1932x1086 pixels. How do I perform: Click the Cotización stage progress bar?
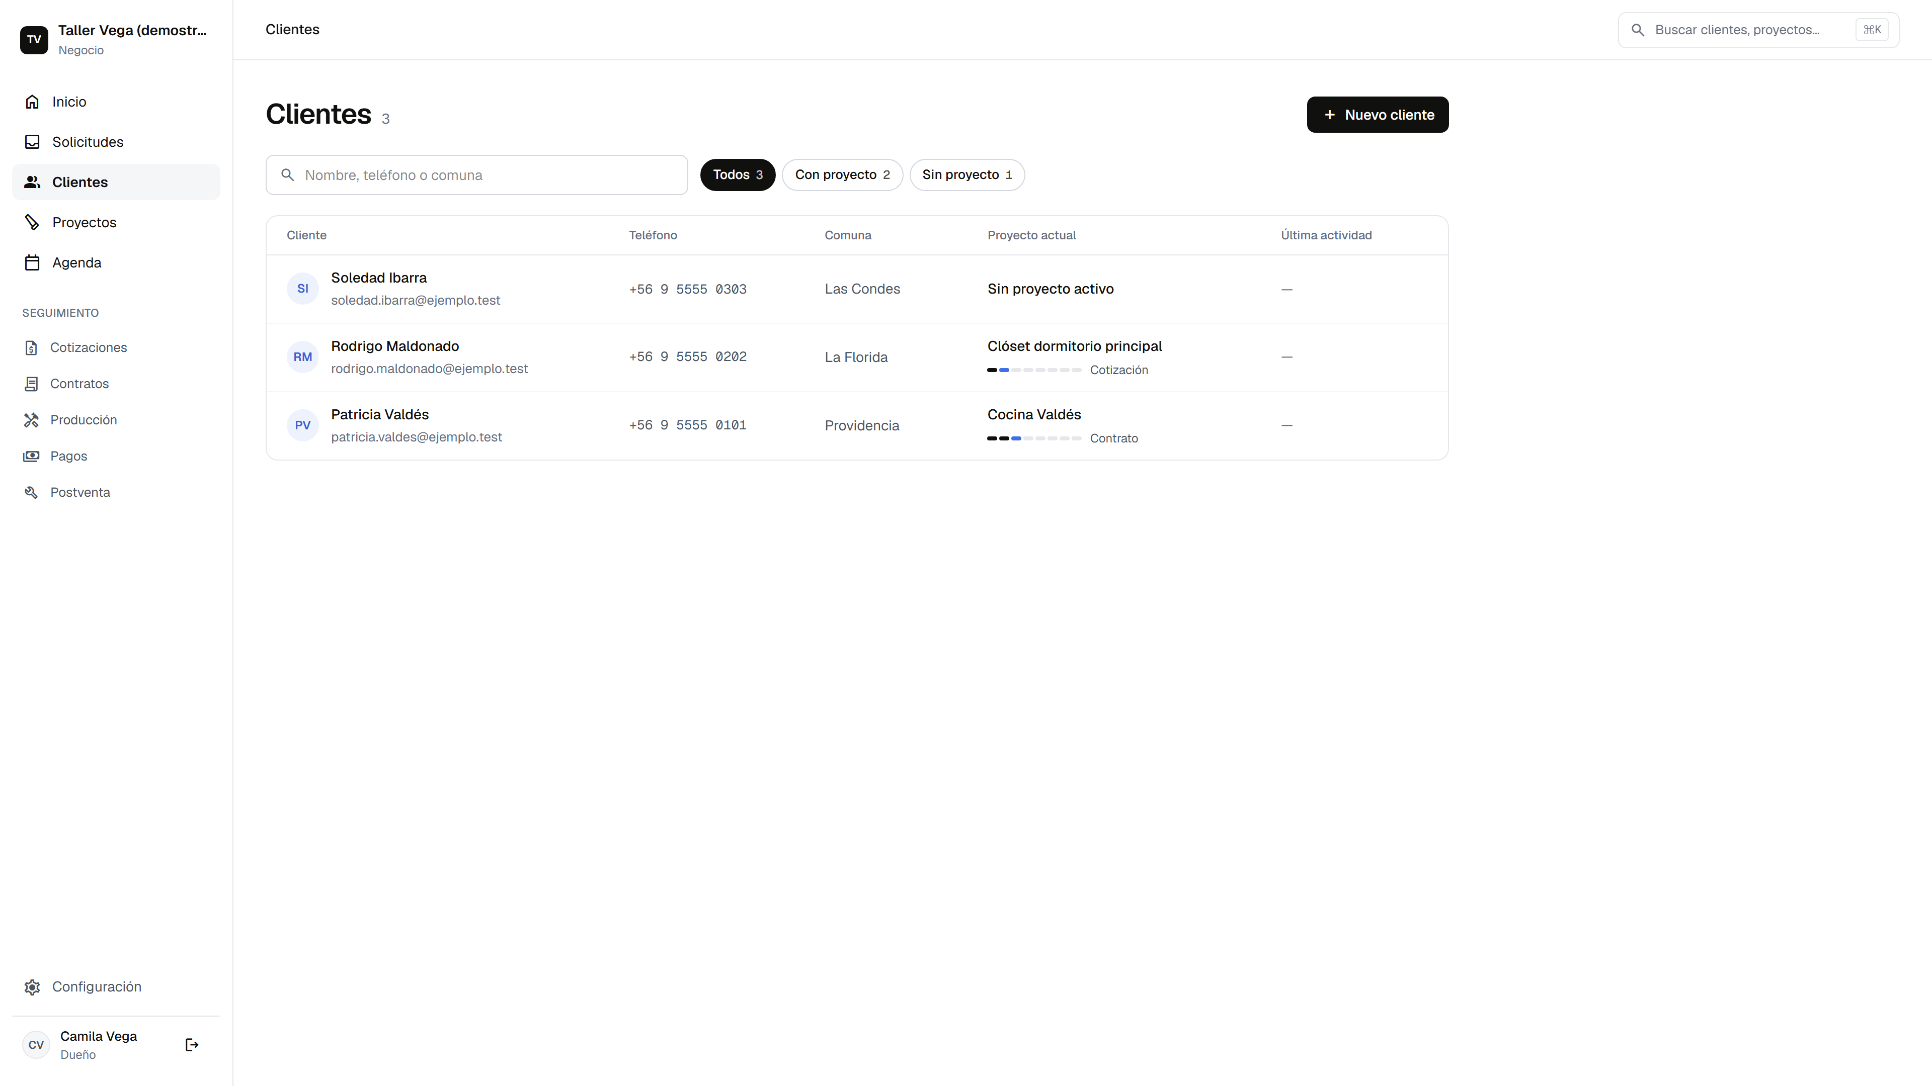click(x=1034, y=370)
